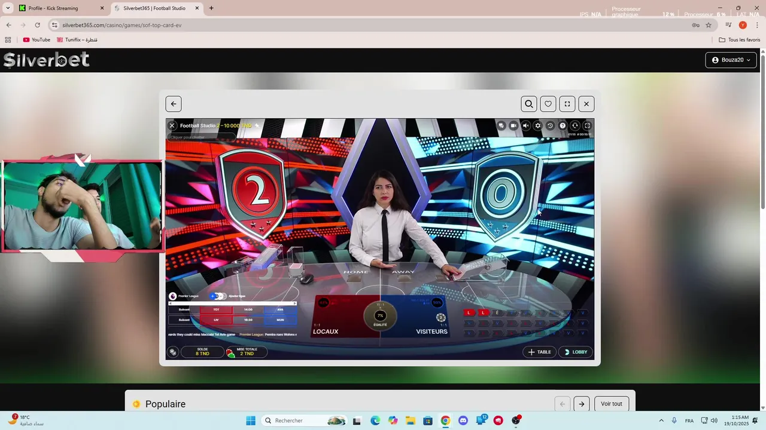
Task: Open the + TABLE button
Action: [x=539, y=352]
